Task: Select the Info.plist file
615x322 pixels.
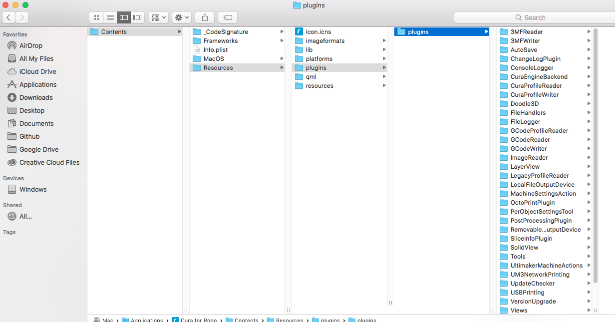Action: point(237,49)
